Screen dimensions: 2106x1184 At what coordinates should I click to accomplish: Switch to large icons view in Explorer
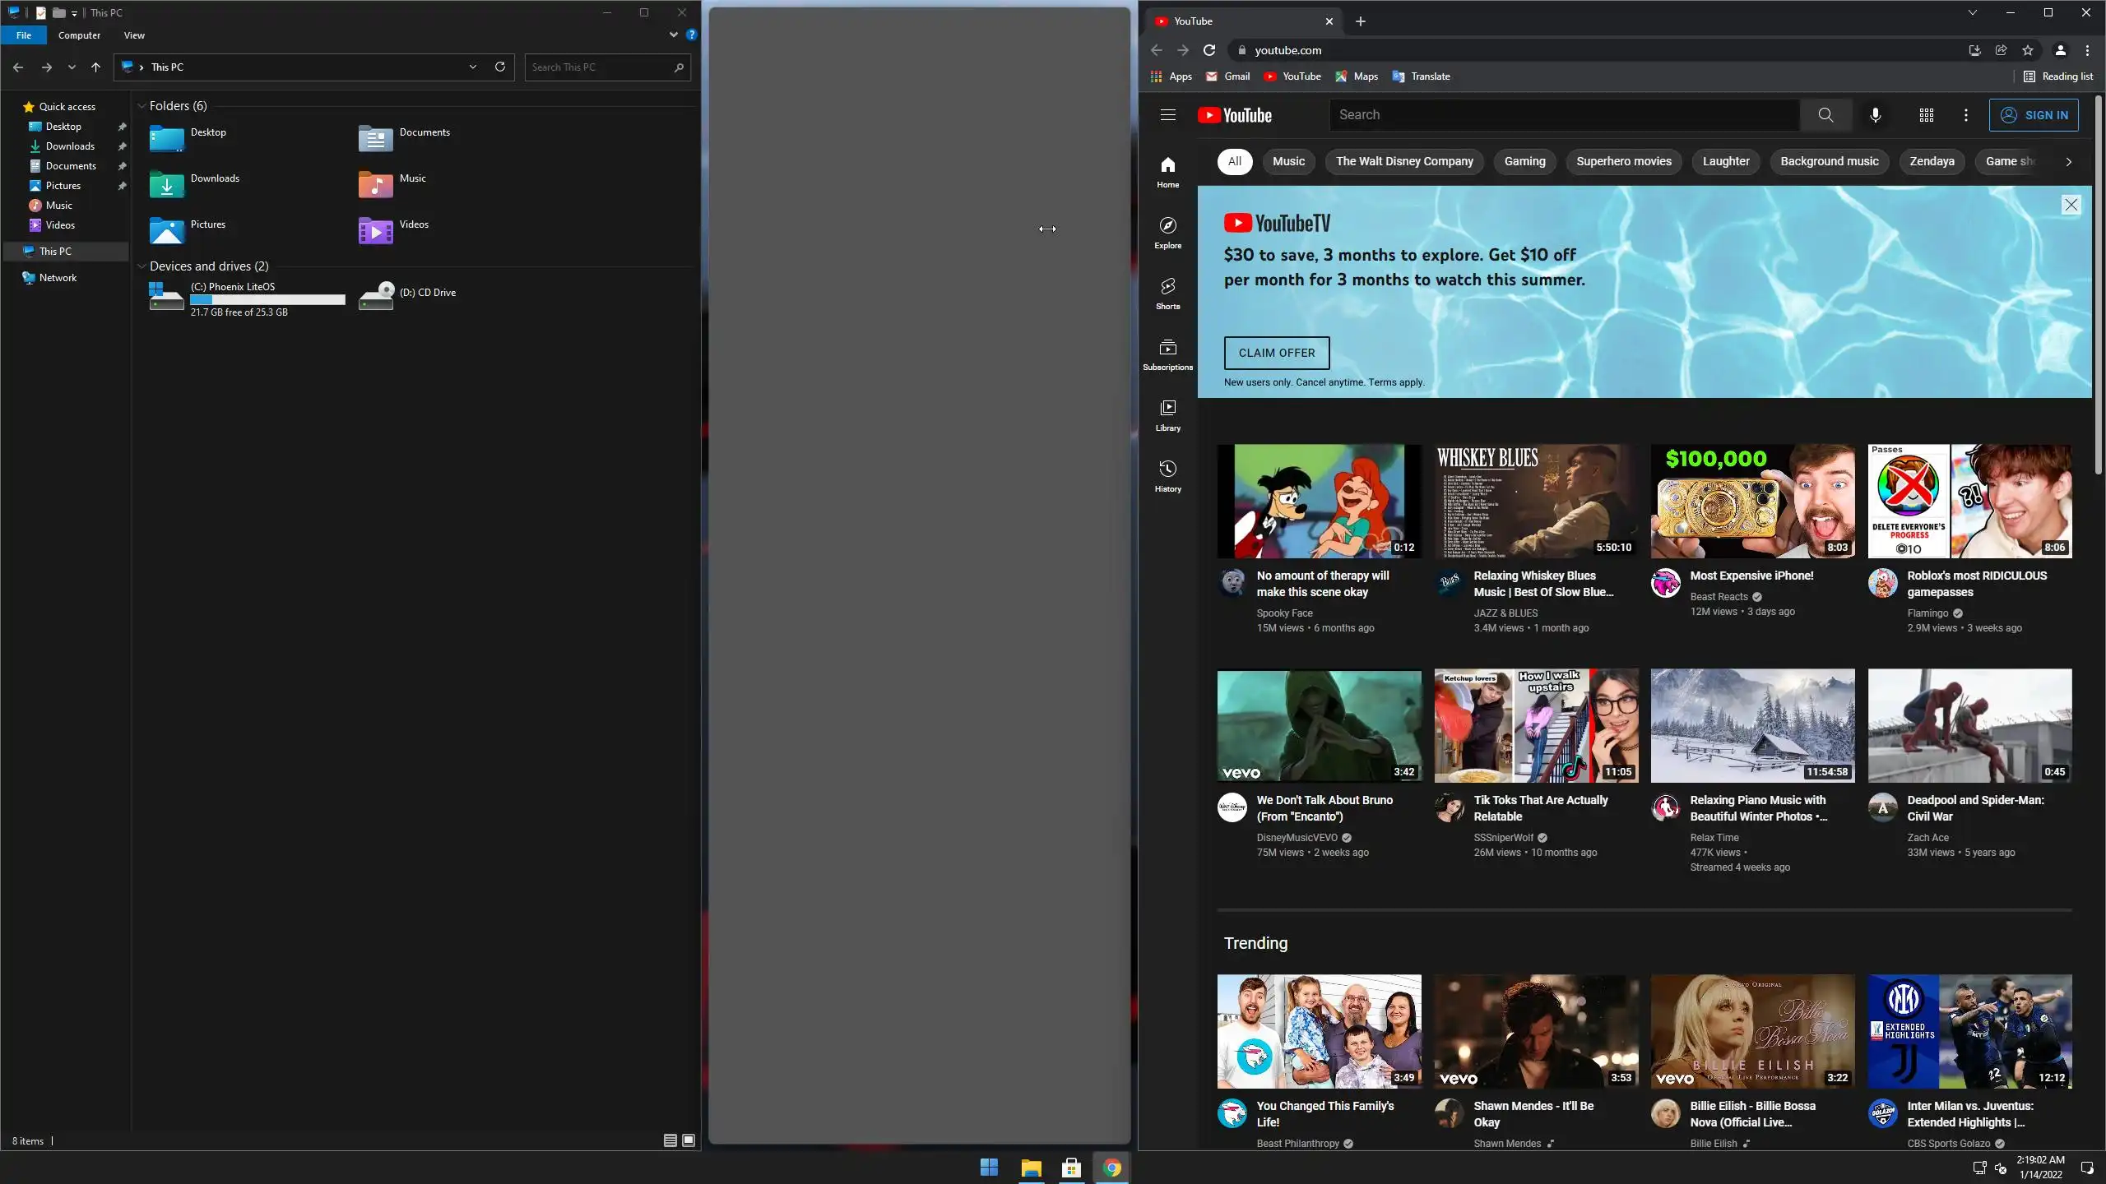pos(689,1140)
